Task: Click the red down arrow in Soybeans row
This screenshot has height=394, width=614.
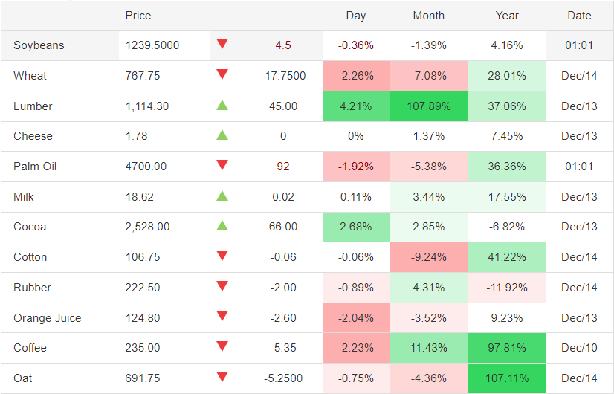Action: (222, 44)
